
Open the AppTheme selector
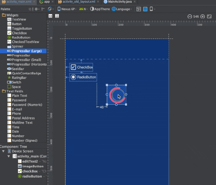pos(100,9)
